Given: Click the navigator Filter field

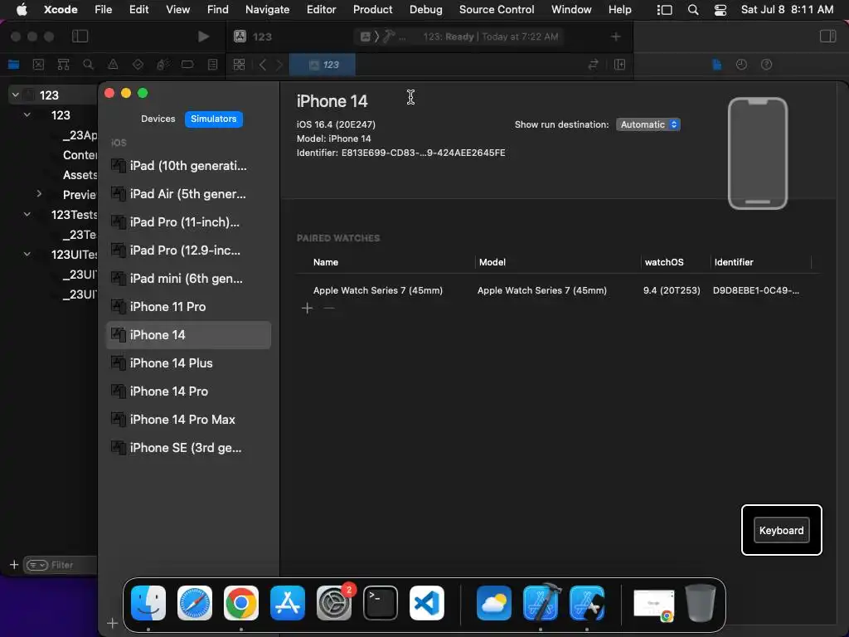Looking at the screenshot, I should click(x=61, y=565).
